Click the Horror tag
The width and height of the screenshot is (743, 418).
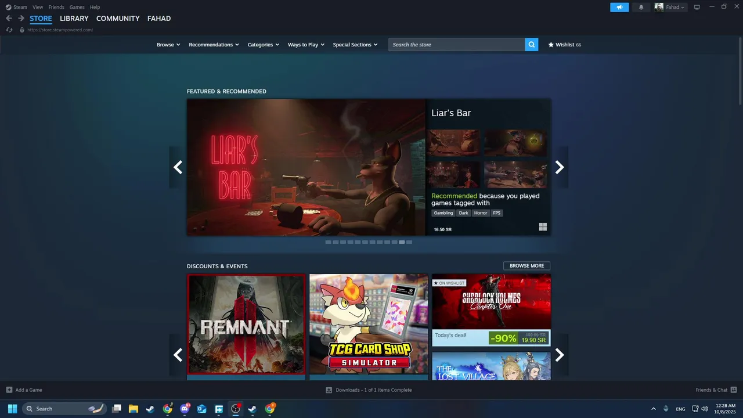481,213
